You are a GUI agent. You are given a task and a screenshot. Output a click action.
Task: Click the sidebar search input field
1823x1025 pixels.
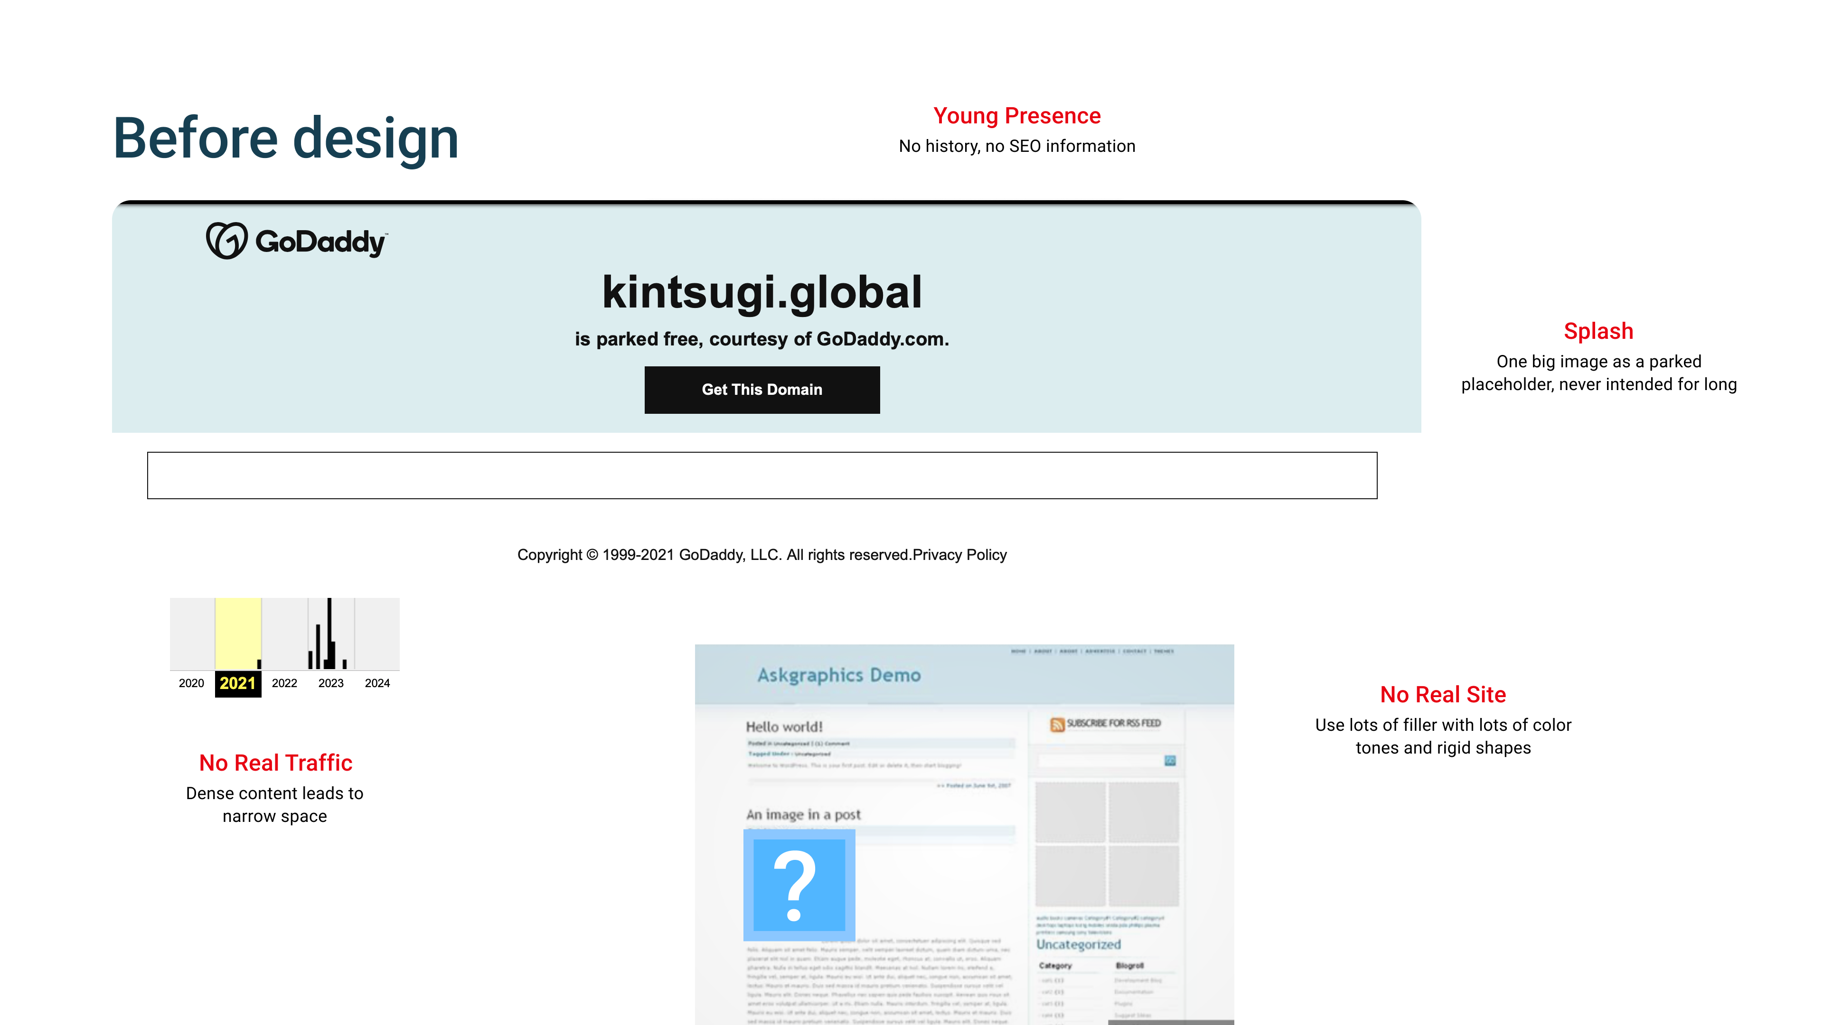1099,760
